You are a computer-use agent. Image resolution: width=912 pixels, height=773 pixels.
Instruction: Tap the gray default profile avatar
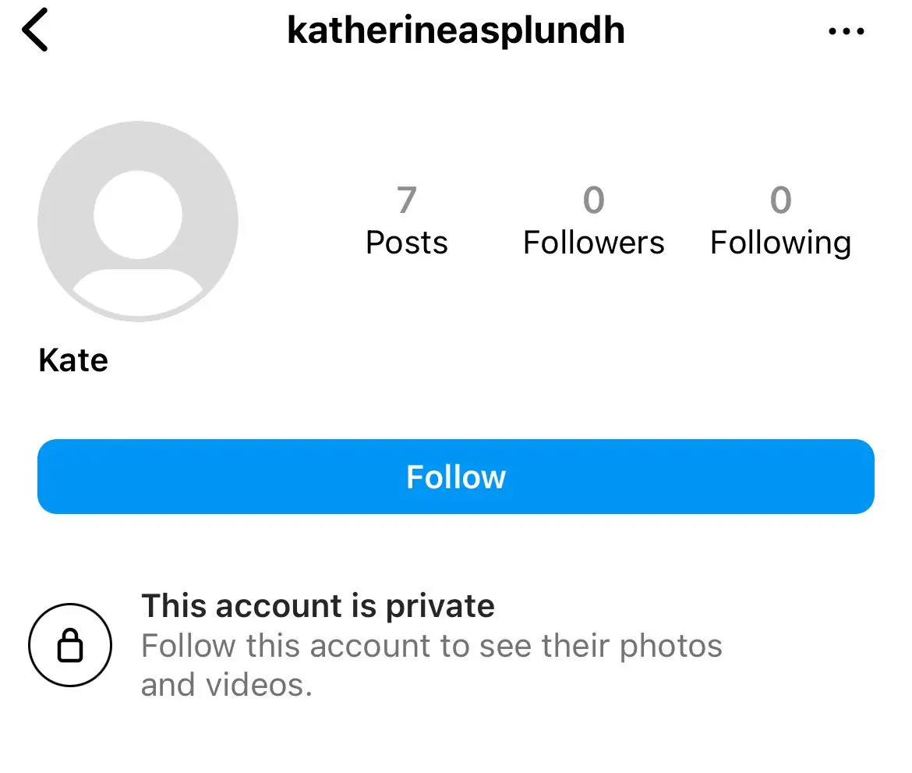point(138,221)
